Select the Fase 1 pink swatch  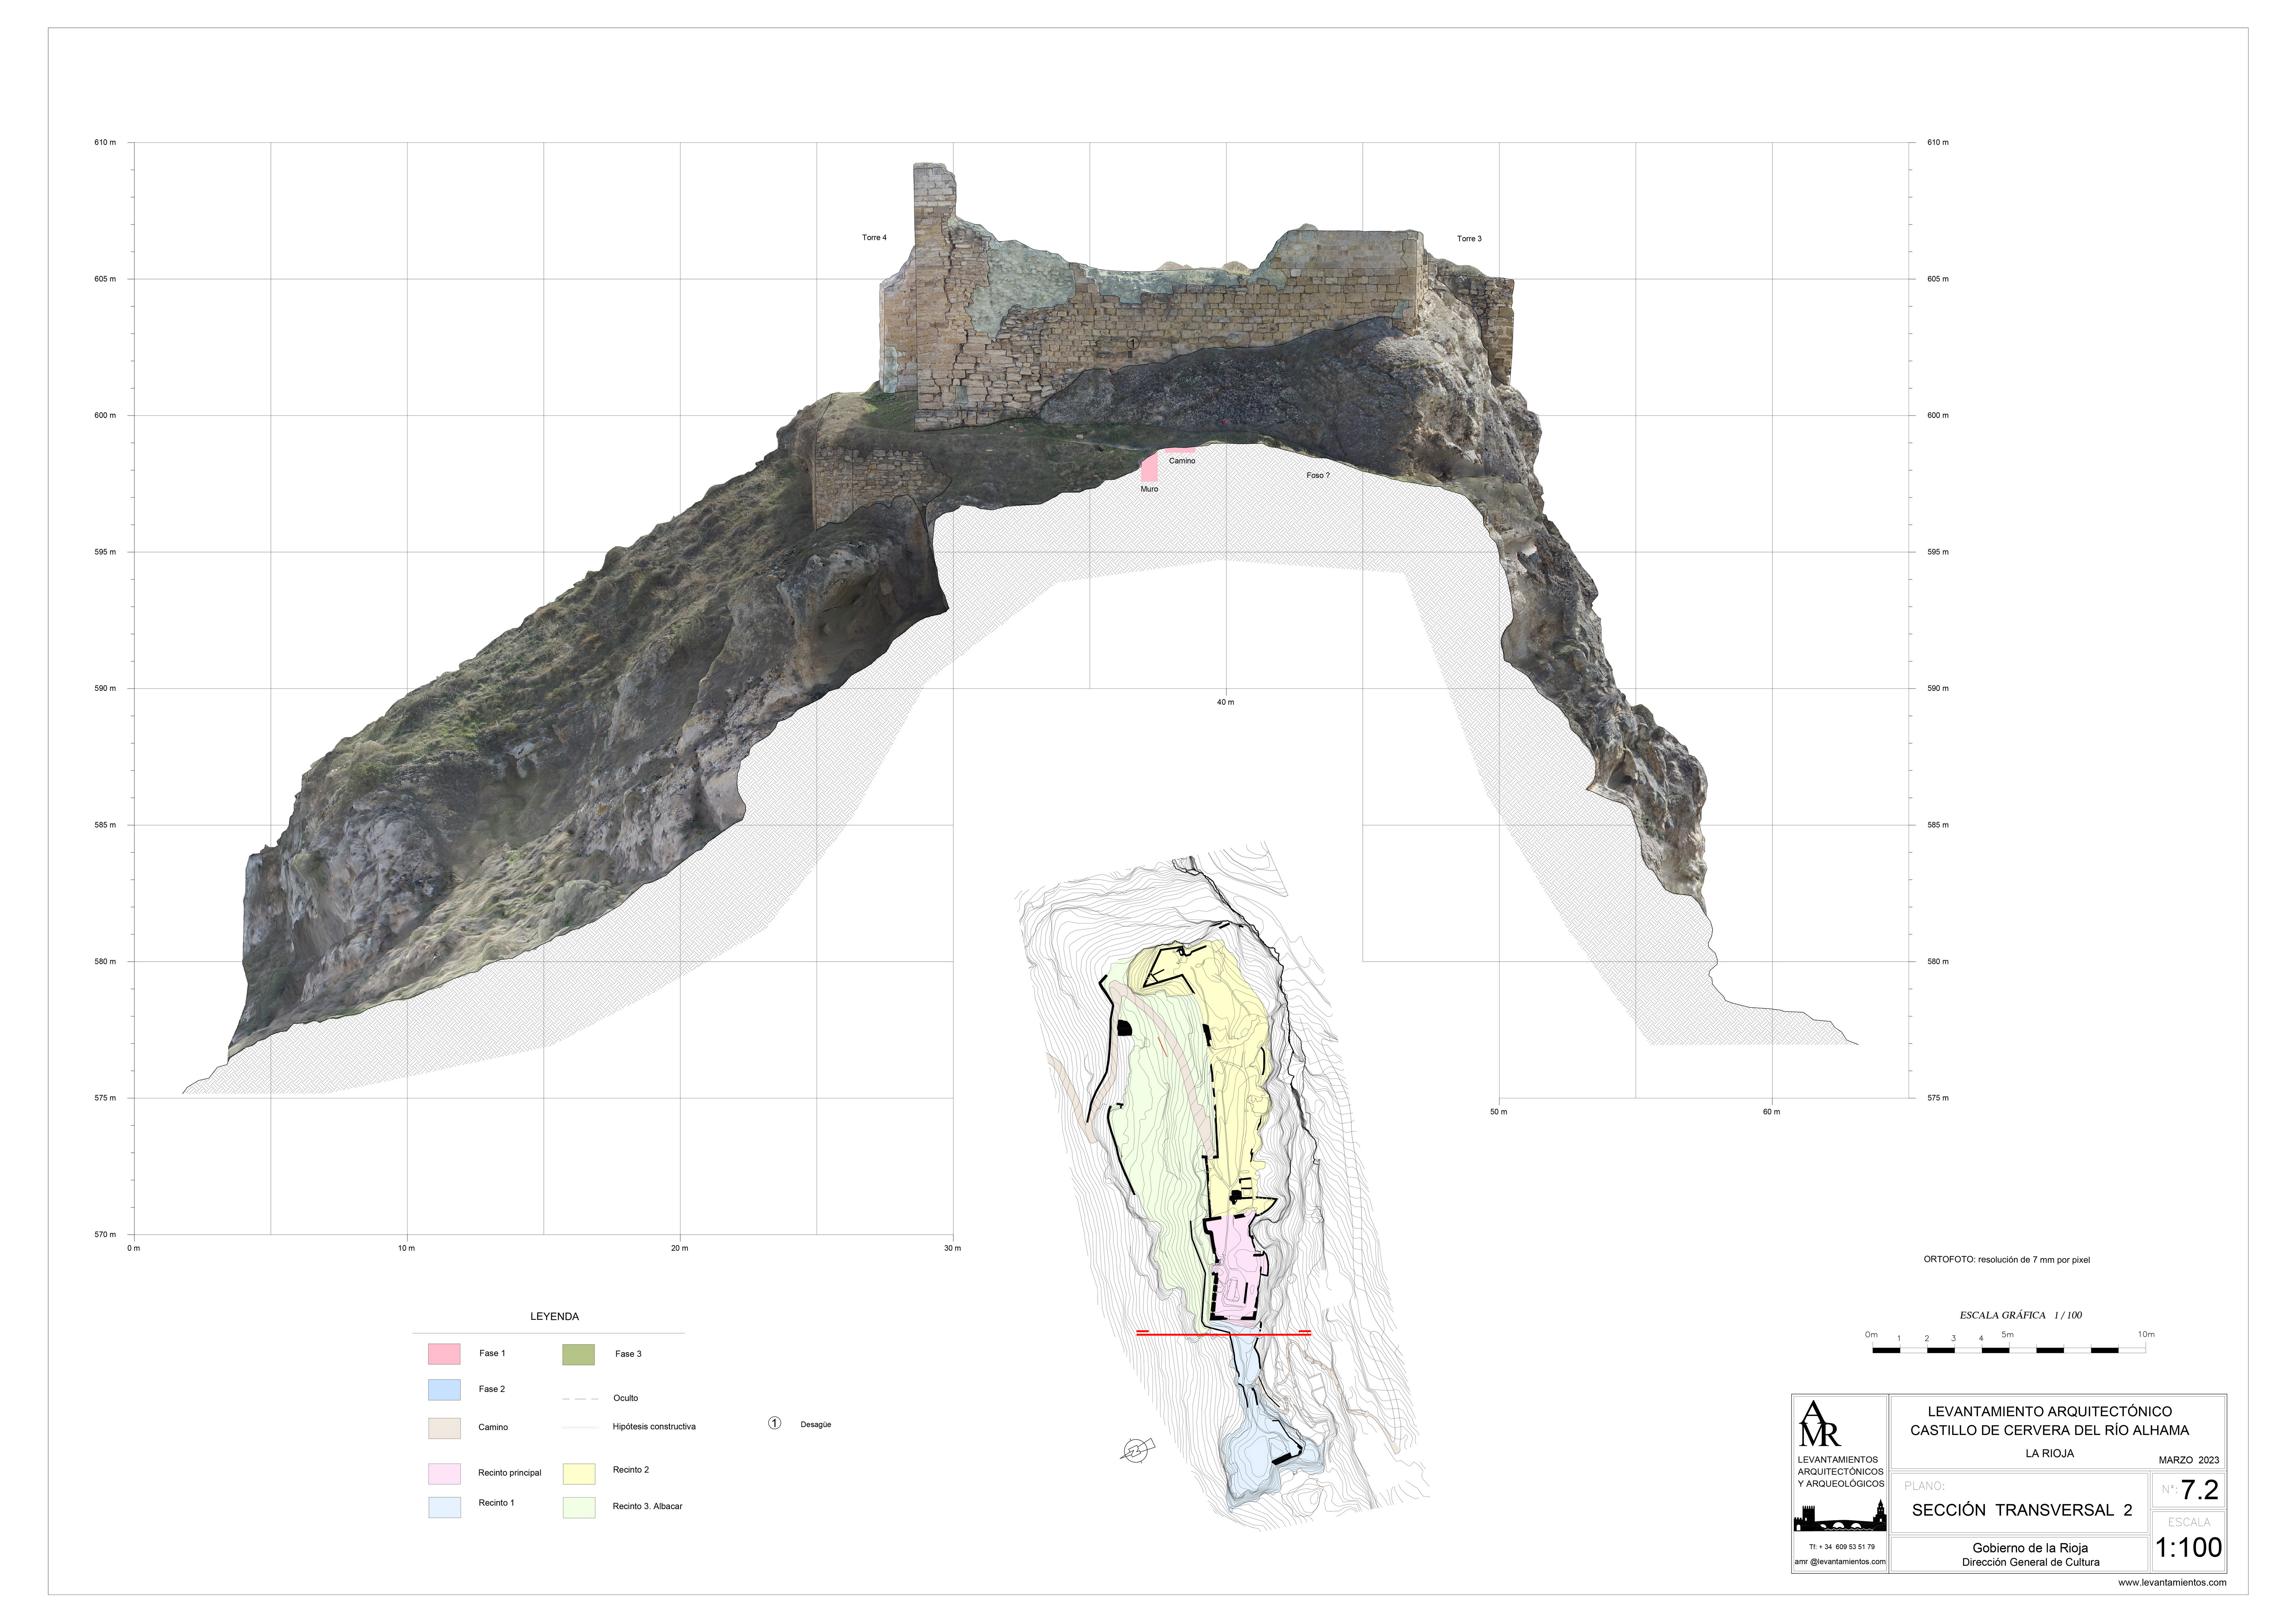point(444,1354)
